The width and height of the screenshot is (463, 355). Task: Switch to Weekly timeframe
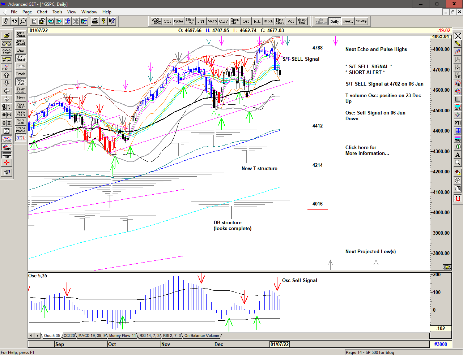(x=348, y=21)
